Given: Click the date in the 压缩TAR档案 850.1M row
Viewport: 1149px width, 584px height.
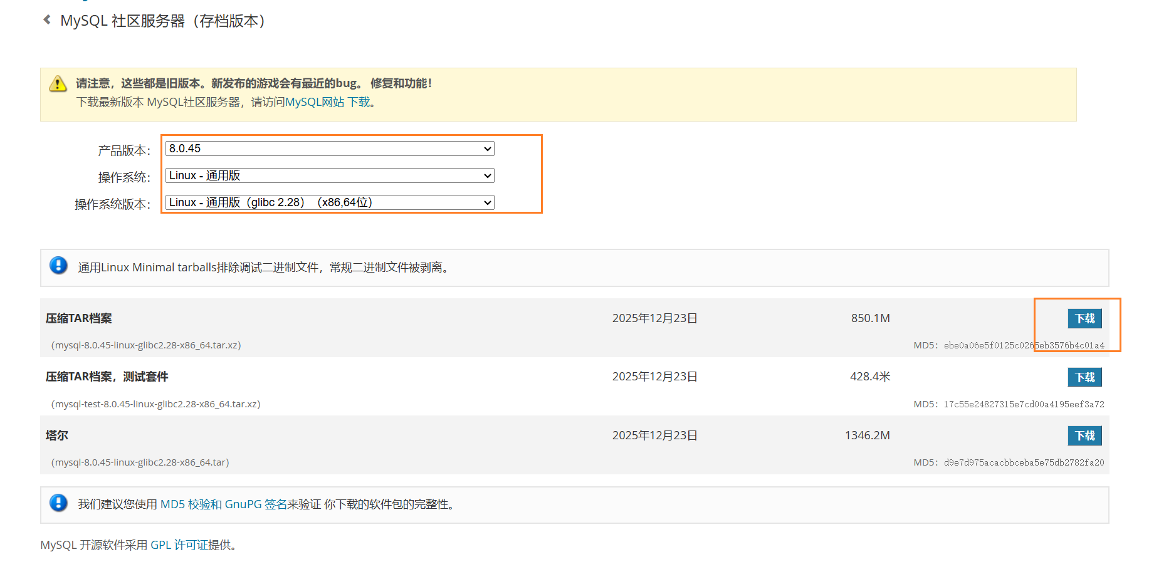Looking at the screenshot, I should click(x=655, y=318).
